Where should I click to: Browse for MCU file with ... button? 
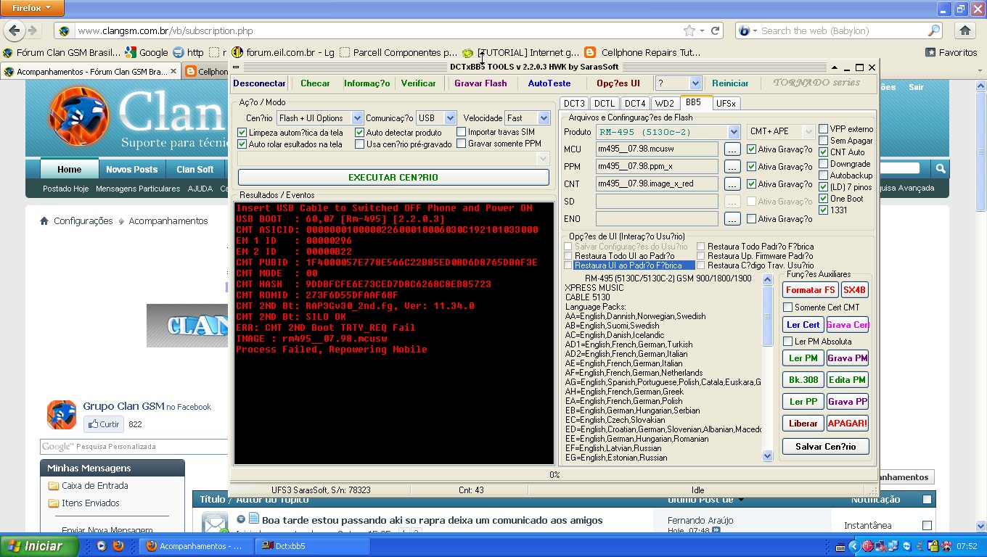point(732,149)
